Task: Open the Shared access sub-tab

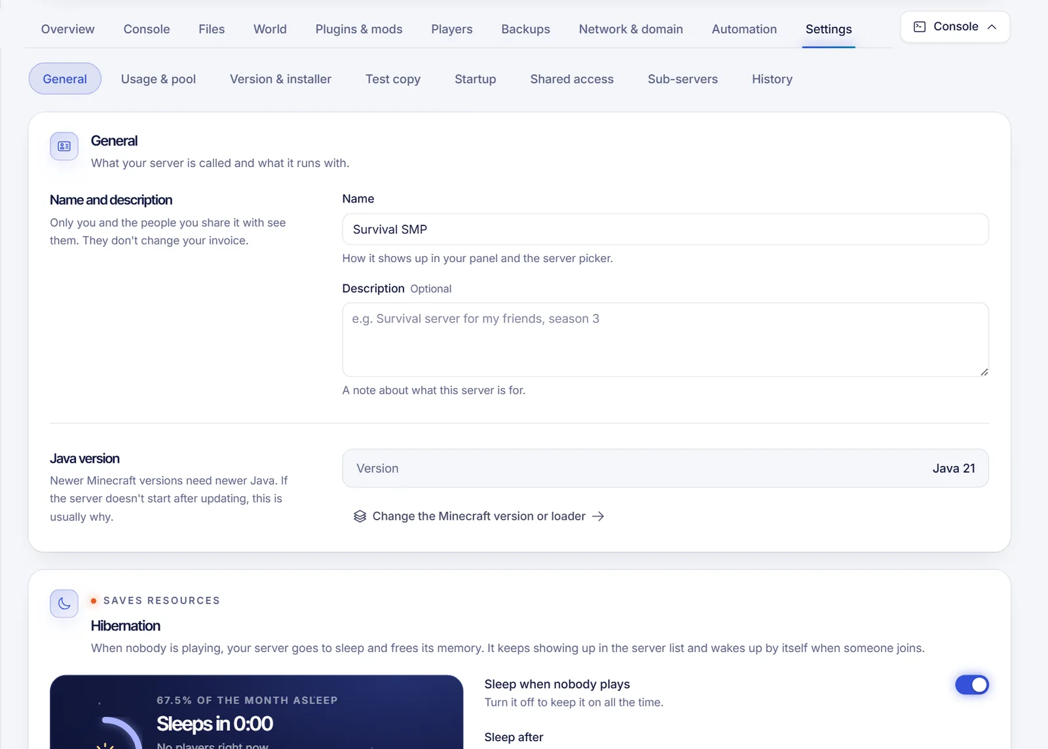Action: click(x=572, y=79)
